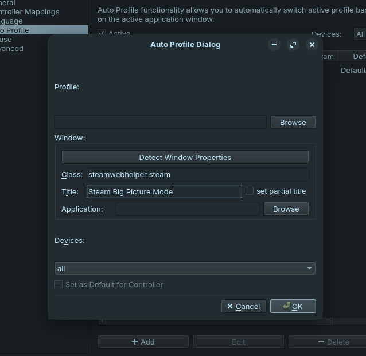Enable the set partial title checkbox

tap(250, 191)
